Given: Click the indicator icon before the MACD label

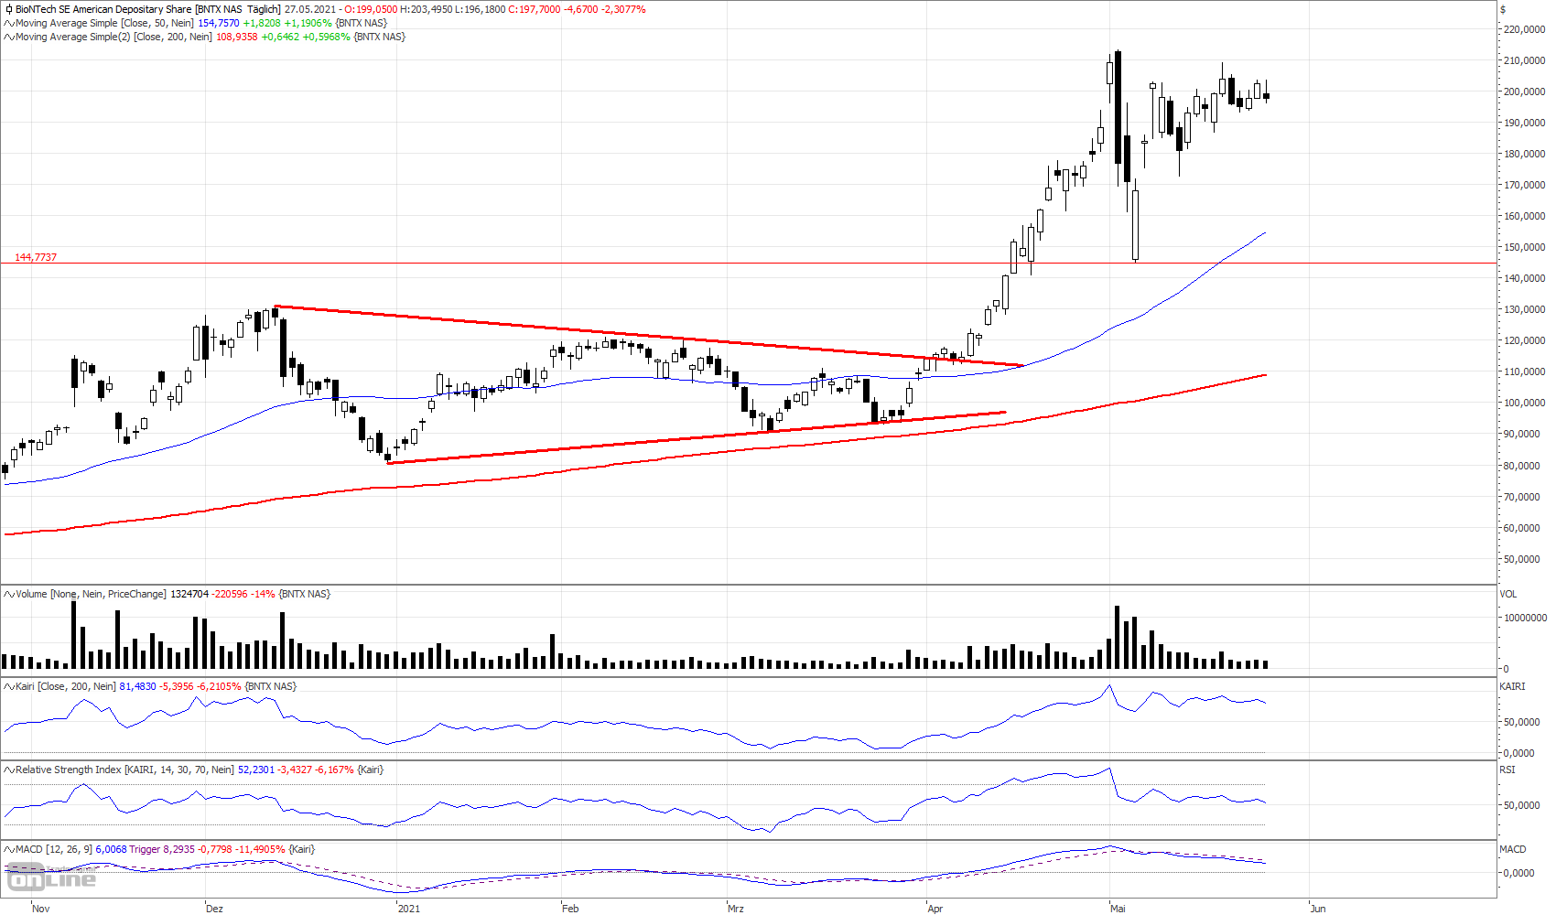Looking at the screenshot, I should point(8,849).
